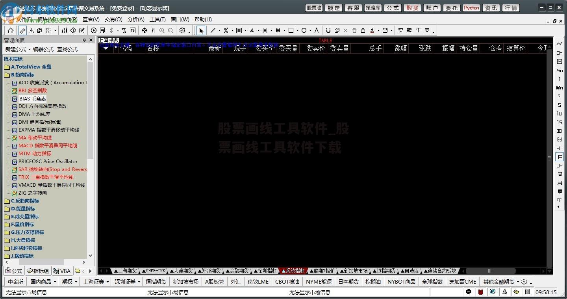Select the 季 period on right sidebar
Image resolution: width=567 pixels, height=299 pixels.
click(x=560, y=191)
